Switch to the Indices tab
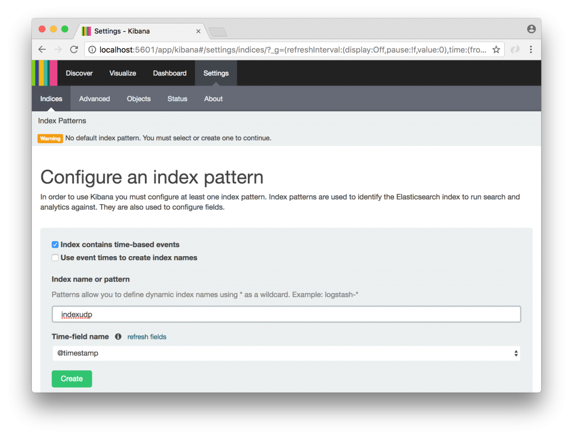Viewport: 573px width, 438px height. 51,98
